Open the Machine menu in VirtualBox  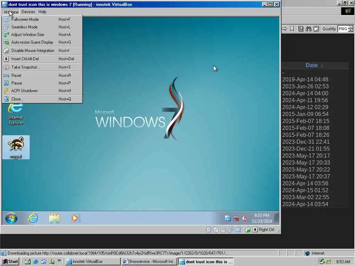click(11, 12)
